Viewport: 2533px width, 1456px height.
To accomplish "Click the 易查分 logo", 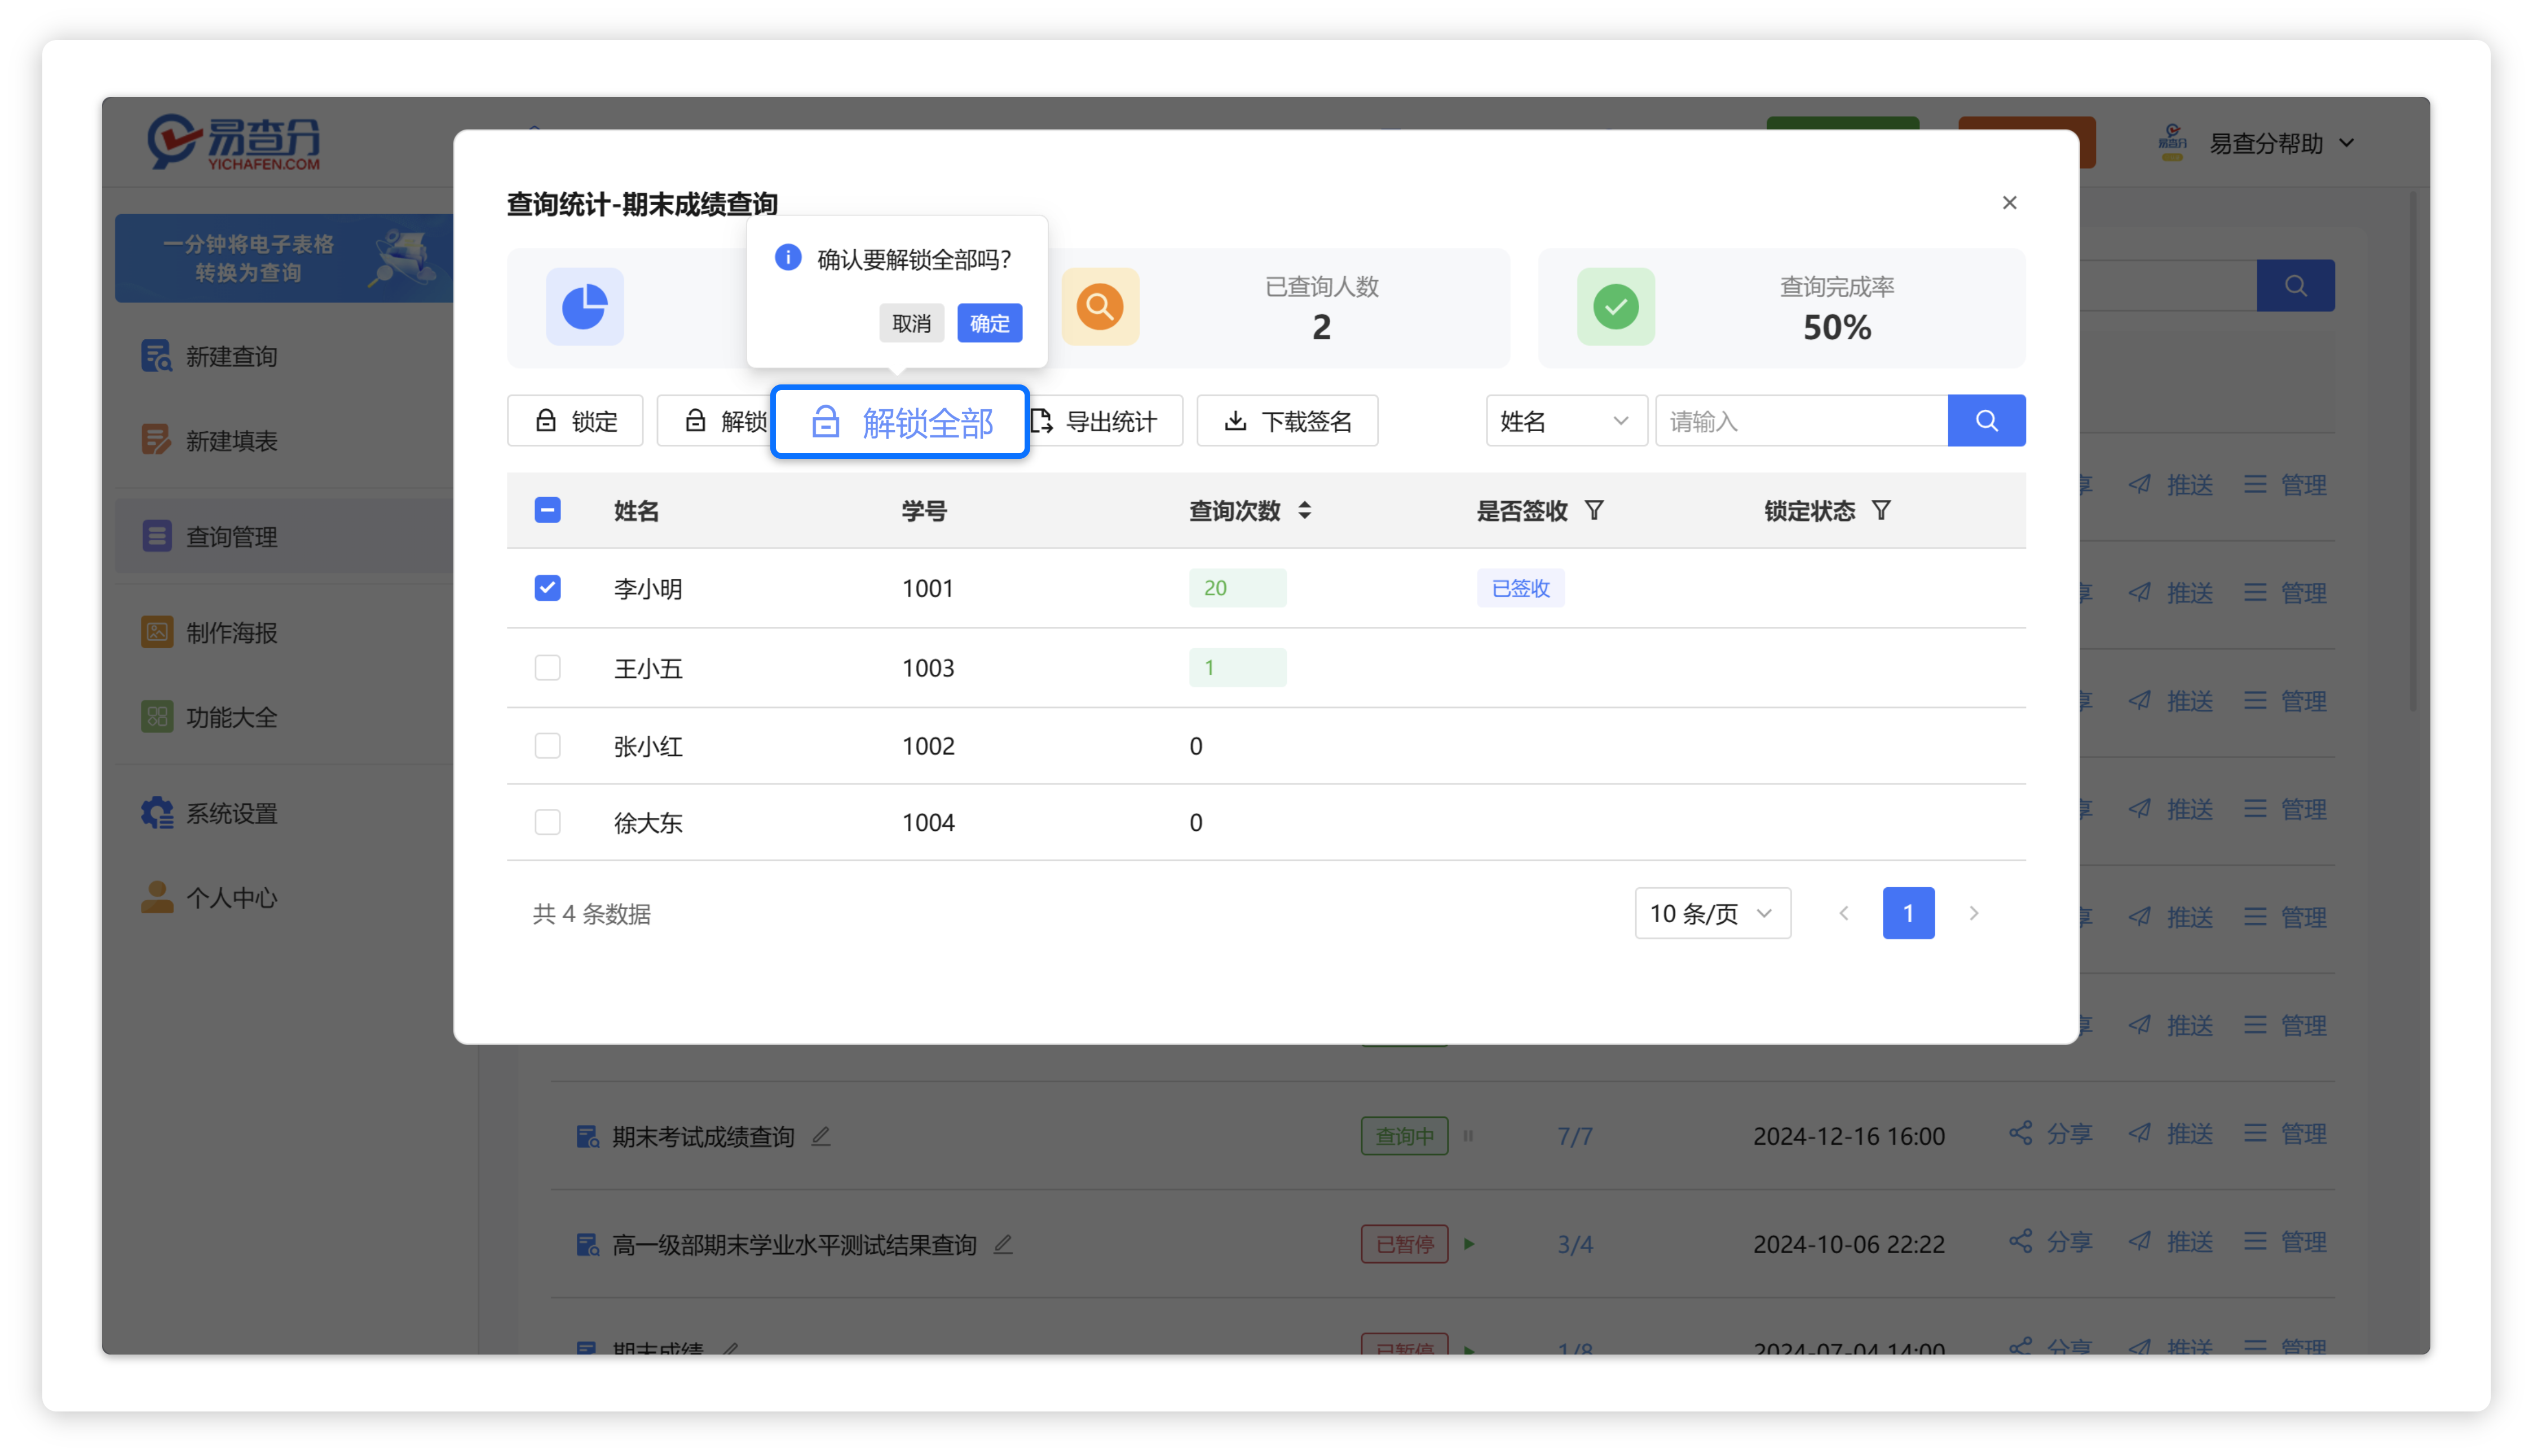I will pos(234,142).
